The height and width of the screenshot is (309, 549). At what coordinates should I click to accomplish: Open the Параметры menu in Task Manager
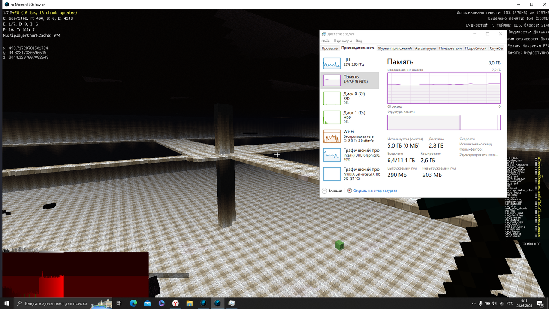(x=343, y=41)
